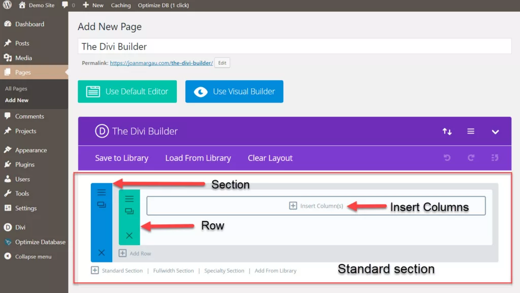
Task: Open the Appearance menu
Action: click(x=31, y=150)
